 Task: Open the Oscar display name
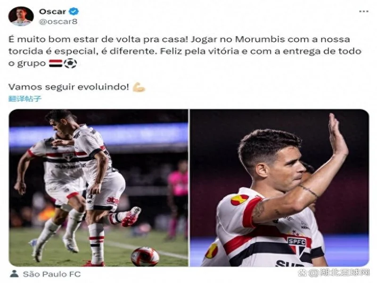tap(52, 11)
